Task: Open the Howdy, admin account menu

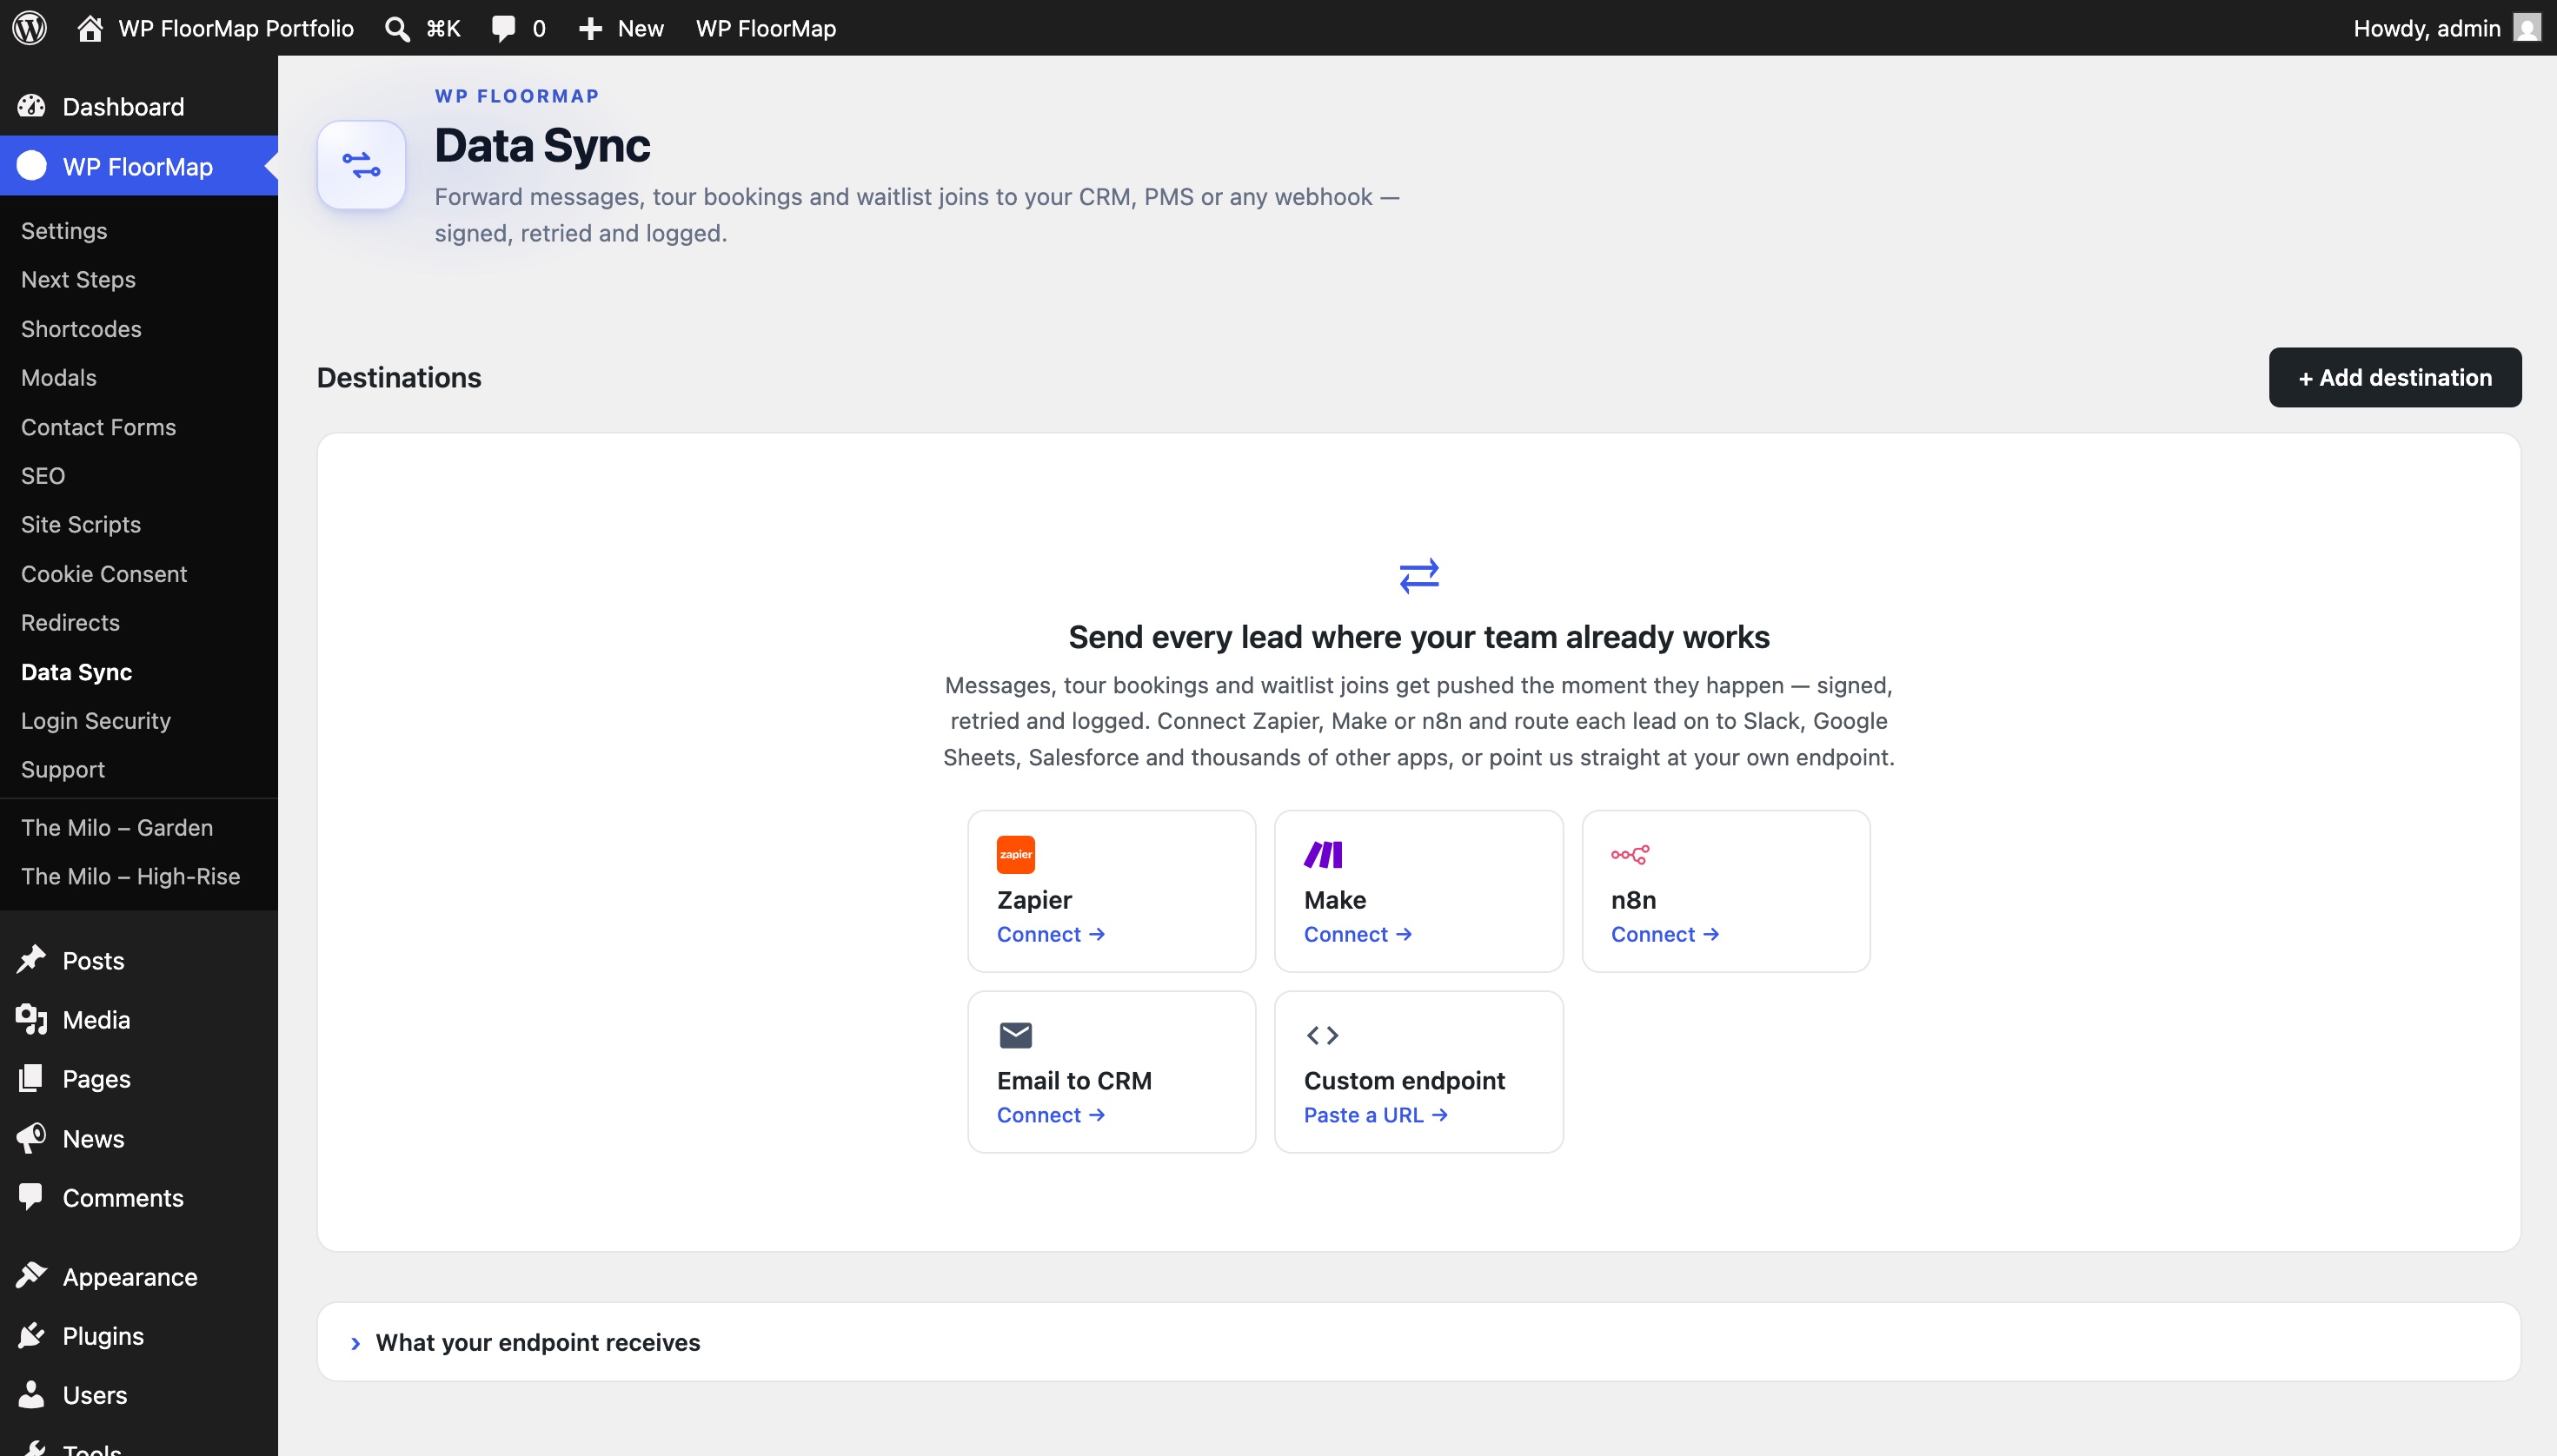Action: tap(2445, 28)
